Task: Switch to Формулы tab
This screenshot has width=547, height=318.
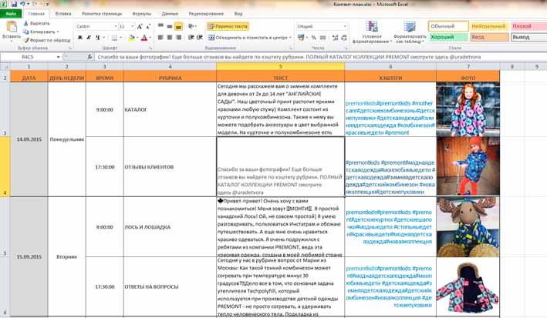Action: pos(142,14)
